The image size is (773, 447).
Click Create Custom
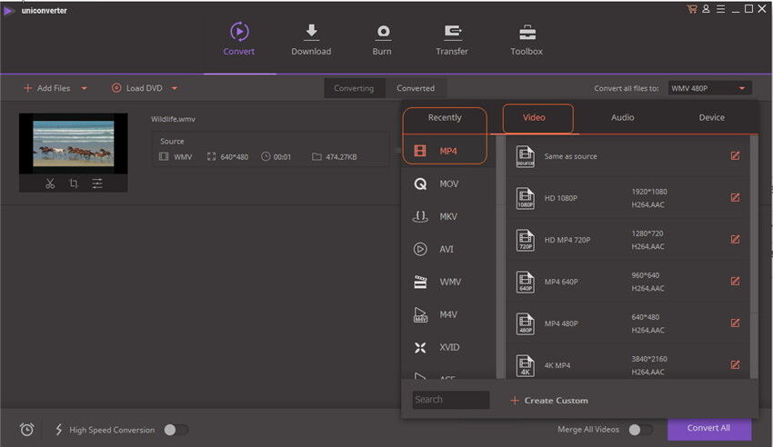[x=549, y=401]
